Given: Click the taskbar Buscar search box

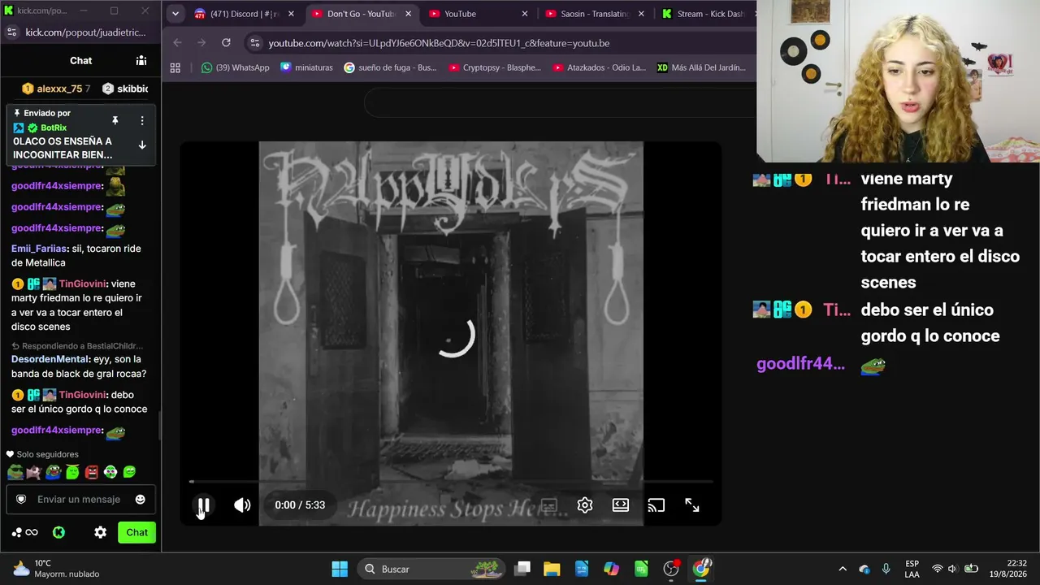Looking at the screenshot, I should (430, 569).
